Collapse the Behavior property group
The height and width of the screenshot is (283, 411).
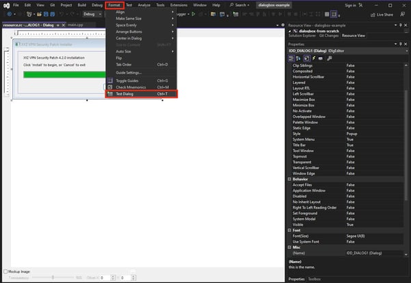[291, 179]
